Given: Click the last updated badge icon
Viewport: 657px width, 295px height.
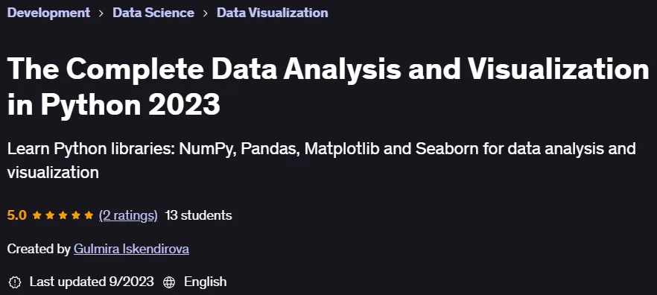Looking at the screenshot, I should (15, 282).
